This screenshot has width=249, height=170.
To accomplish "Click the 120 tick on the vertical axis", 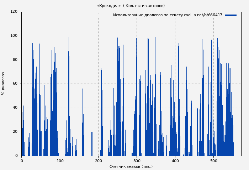I will [14, 12].
